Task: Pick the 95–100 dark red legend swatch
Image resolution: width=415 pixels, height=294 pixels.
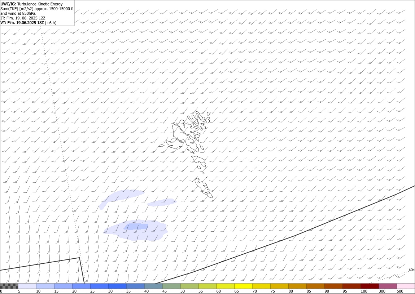Action: coord(351,286)
